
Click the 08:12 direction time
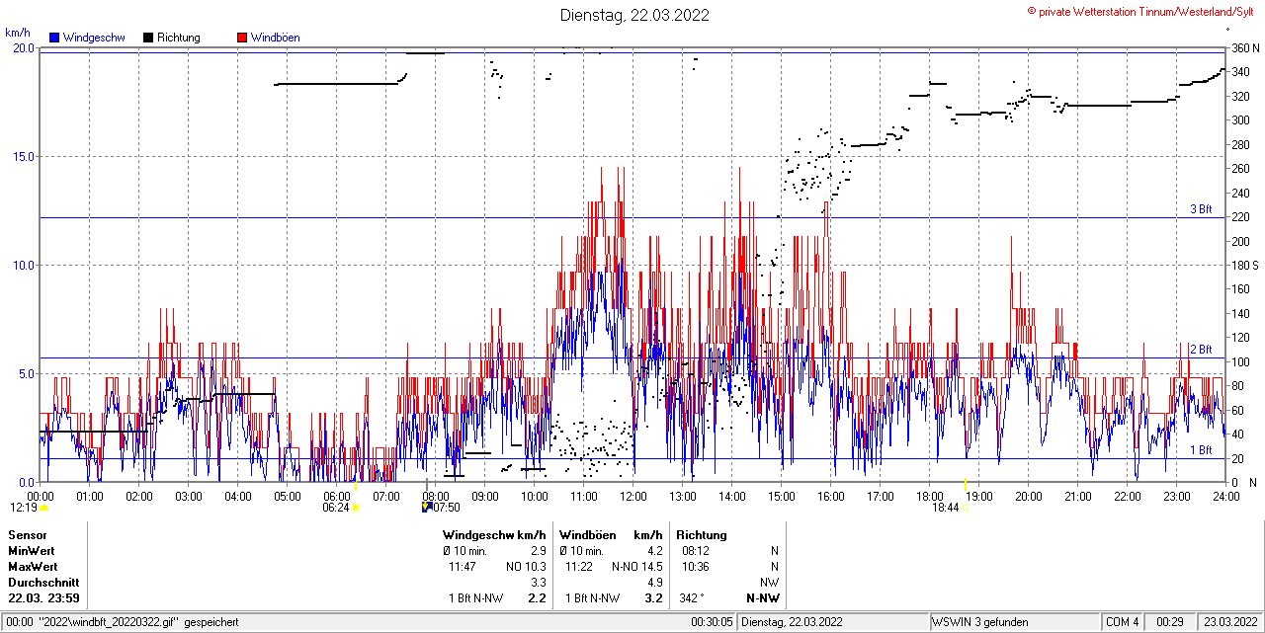point(696,550)
